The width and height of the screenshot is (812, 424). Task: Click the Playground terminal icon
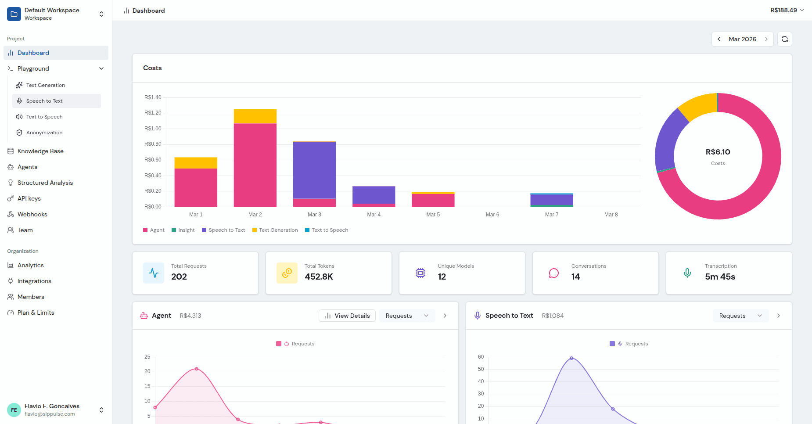(11, 68)
